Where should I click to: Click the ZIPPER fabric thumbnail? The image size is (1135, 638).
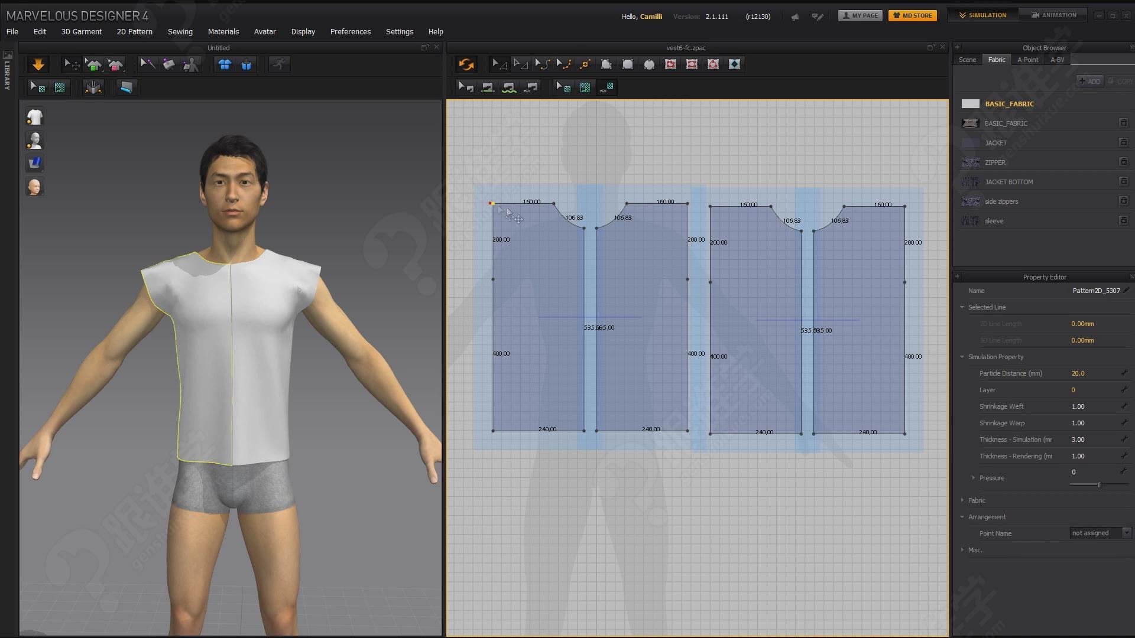coord(970,162)
